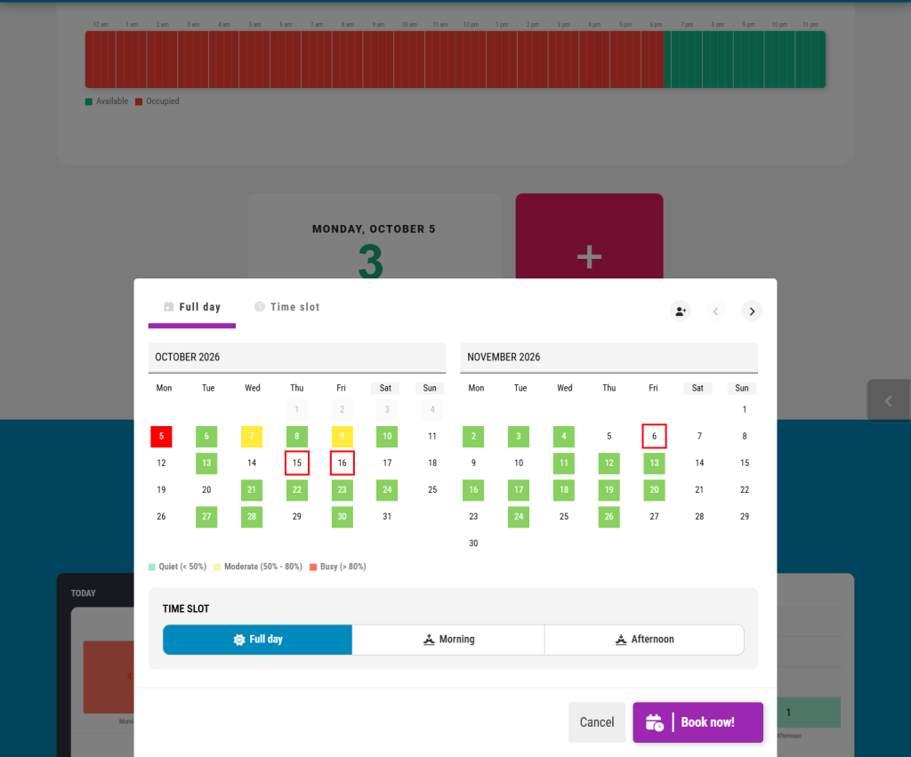Click the Busy (> 80%) legend entry
Image resolution: width=911 pixels, height=757 pixels.
(338, 567)
